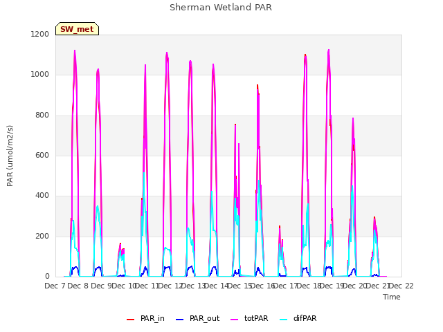Click the Time x-axis label
The width and height of the screenshot is (443, 332).
pyautogui.click(x=391, y=297)
